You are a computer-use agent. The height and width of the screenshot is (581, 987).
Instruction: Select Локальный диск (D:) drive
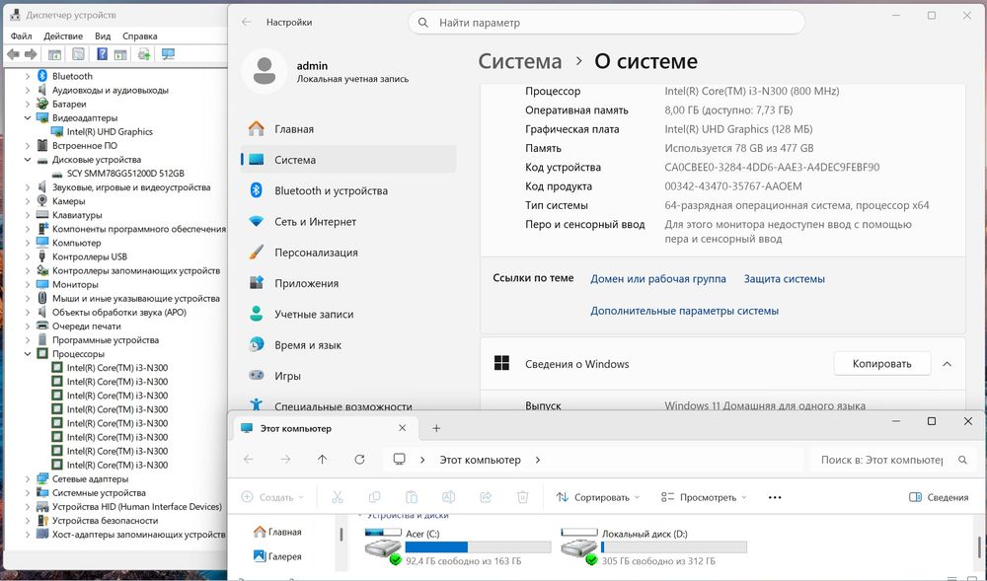[653, 547]
